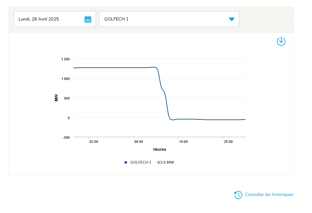Click the history clock icon
312x213 pixels.
[x=238, y=195]
